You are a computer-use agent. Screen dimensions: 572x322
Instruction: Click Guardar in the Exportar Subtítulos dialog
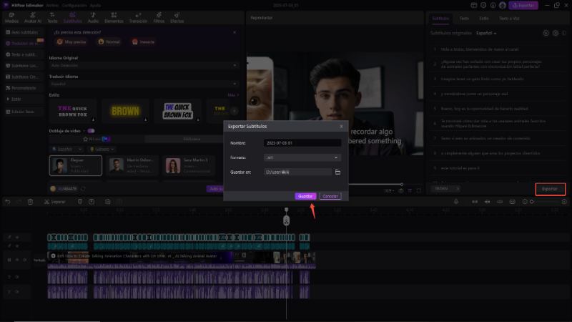(305, 196)
